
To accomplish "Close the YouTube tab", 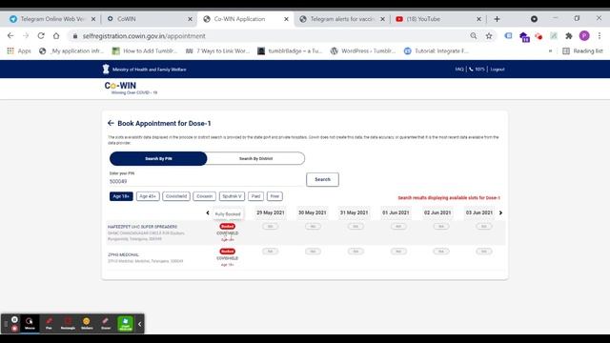I will [x=478, y=19].
